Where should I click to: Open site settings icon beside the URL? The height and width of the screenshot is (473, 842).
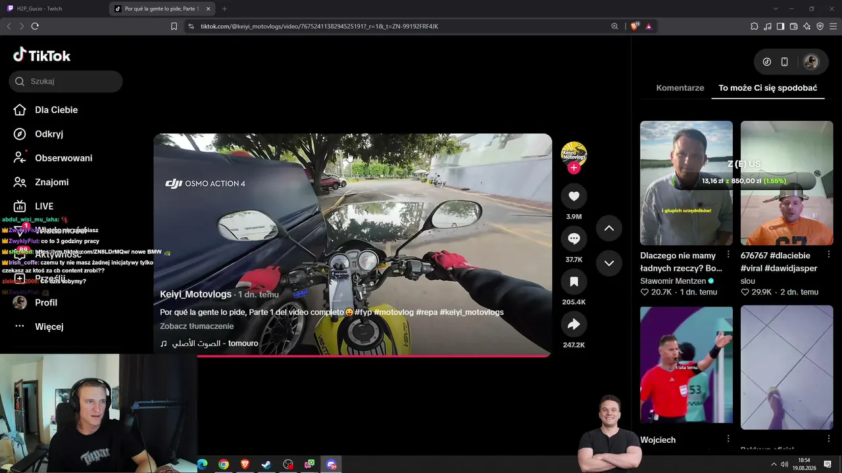point(191,26)
